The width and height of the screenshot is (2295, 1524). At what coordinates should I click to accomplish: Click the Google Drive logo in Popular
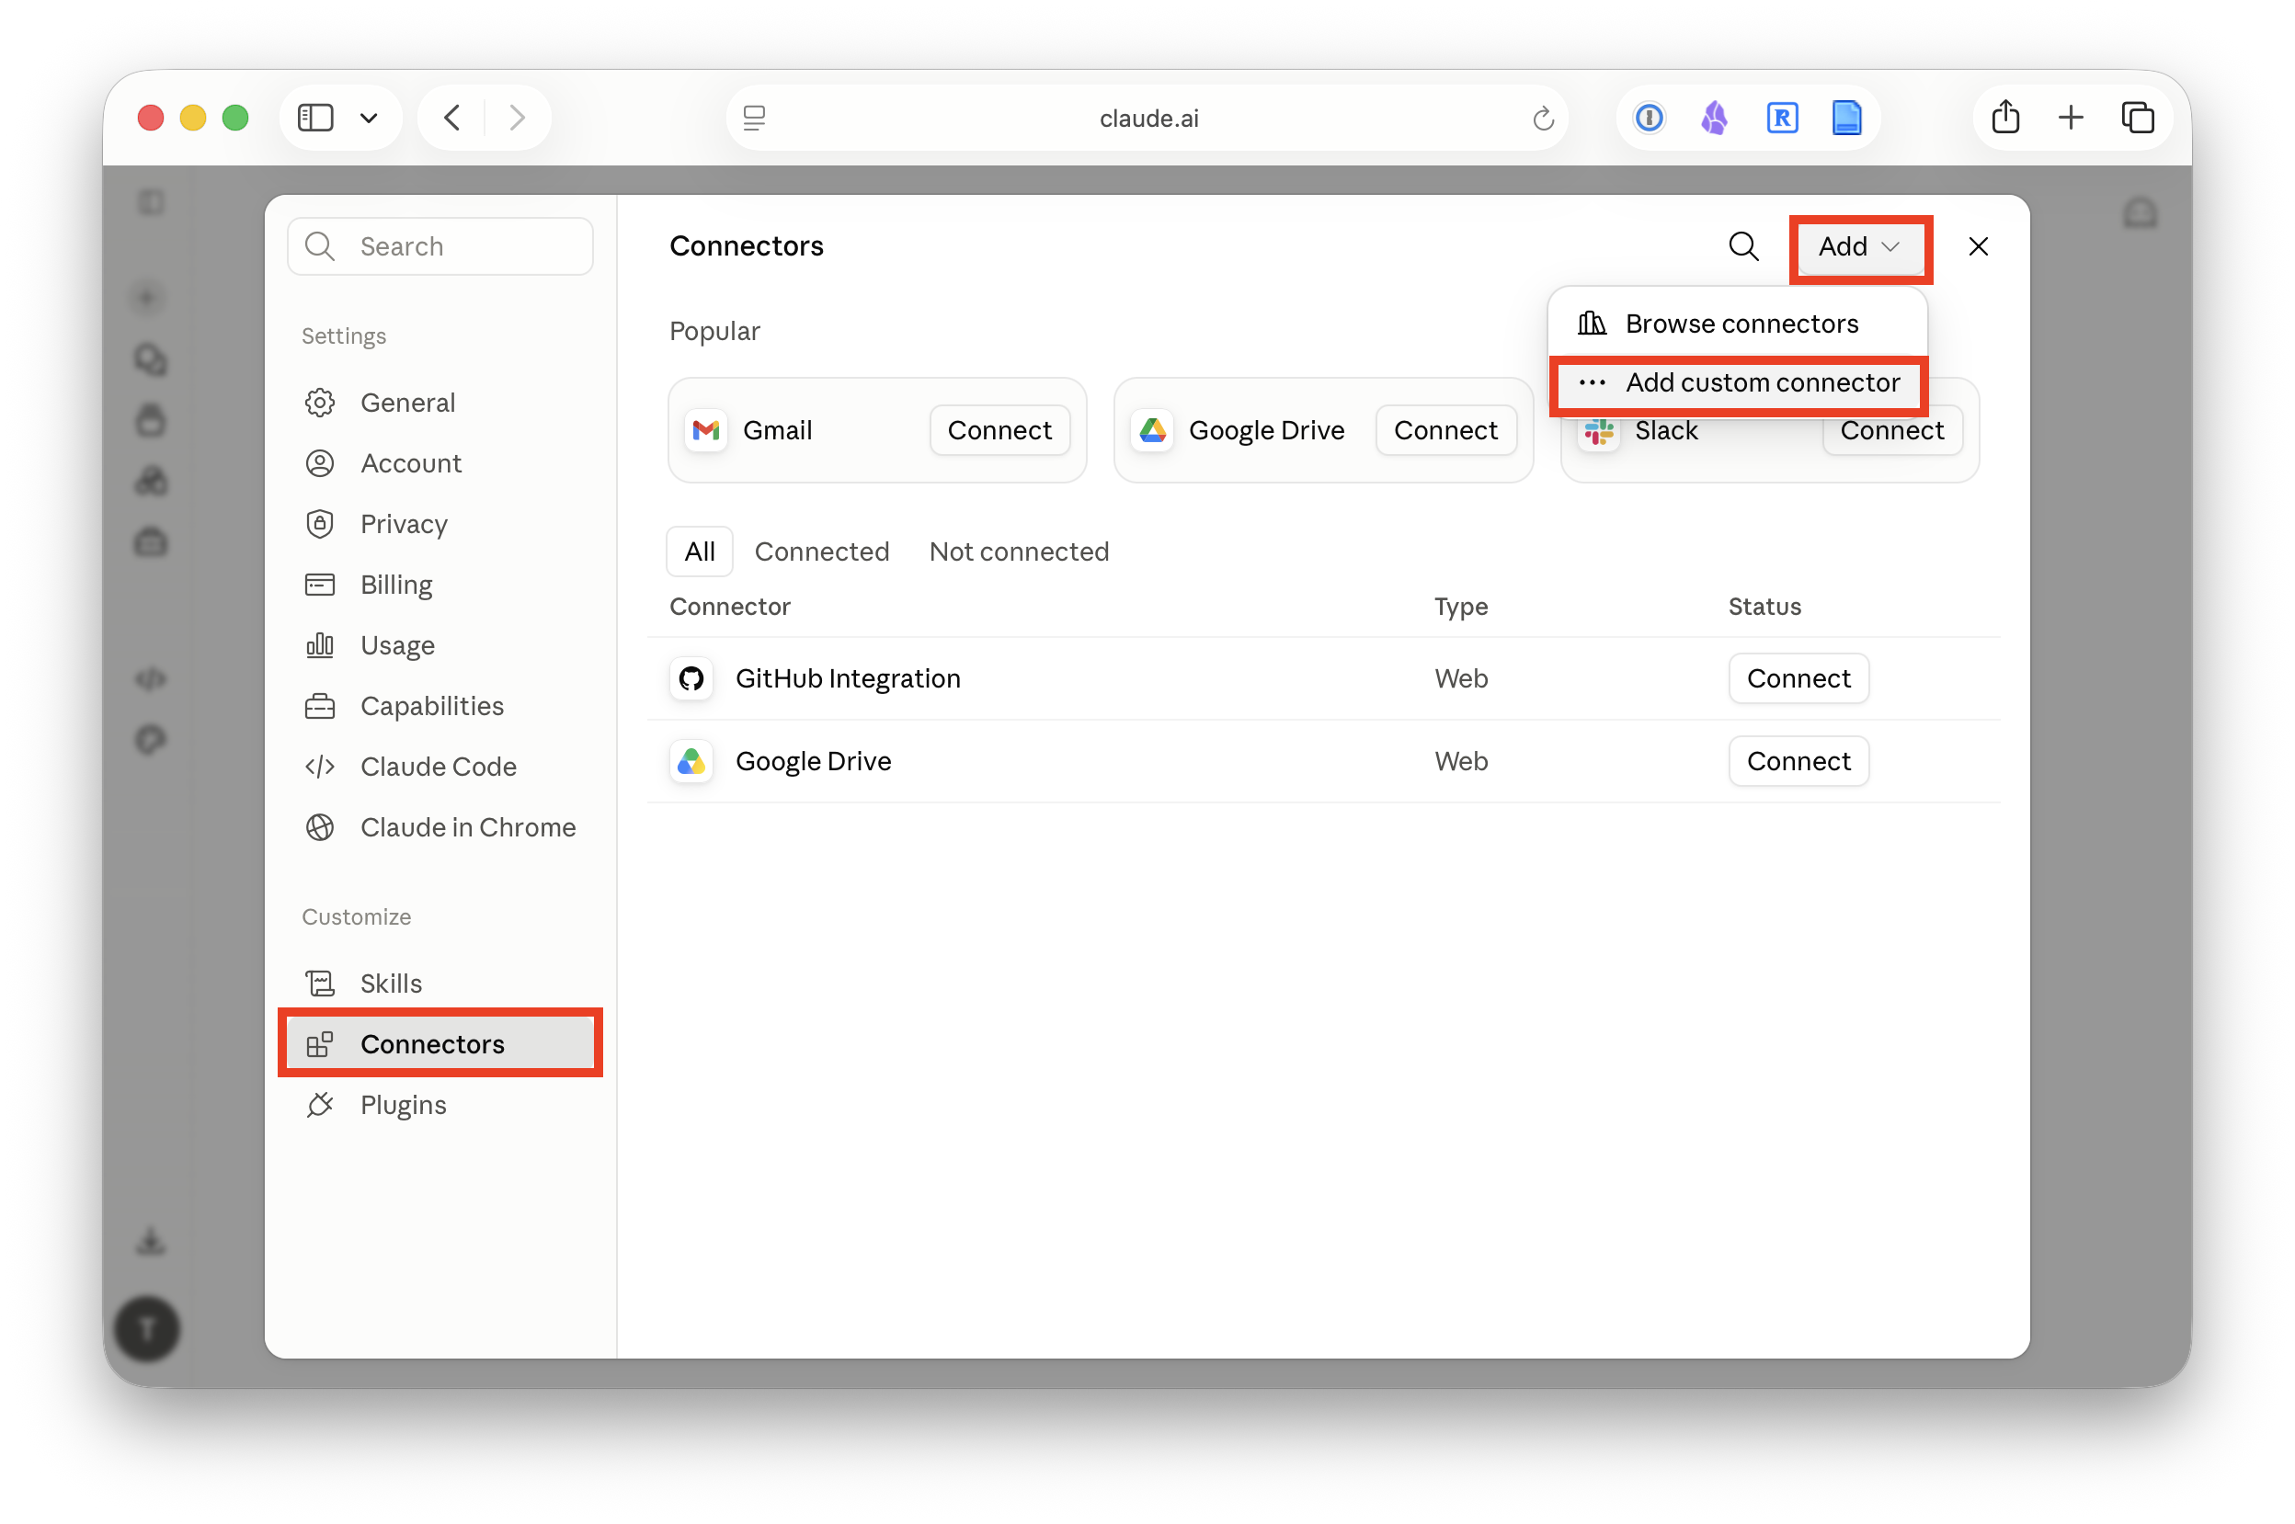point(1153,429)
